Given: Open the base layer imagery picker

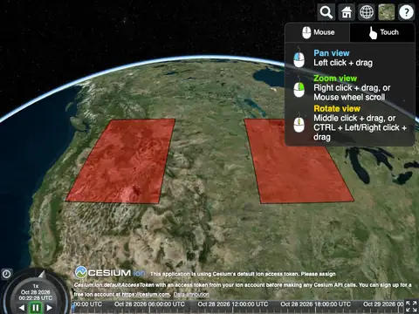Looking at the screenshot, I should [x=387, y=12].
